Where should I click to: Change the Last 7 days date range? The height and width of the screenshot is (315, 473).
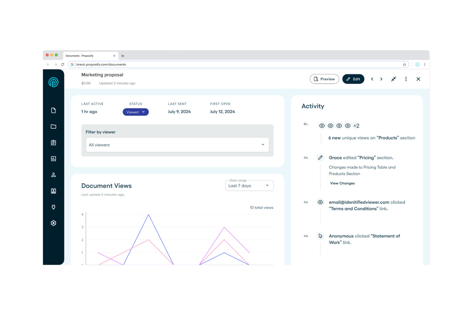click(249, 185)
